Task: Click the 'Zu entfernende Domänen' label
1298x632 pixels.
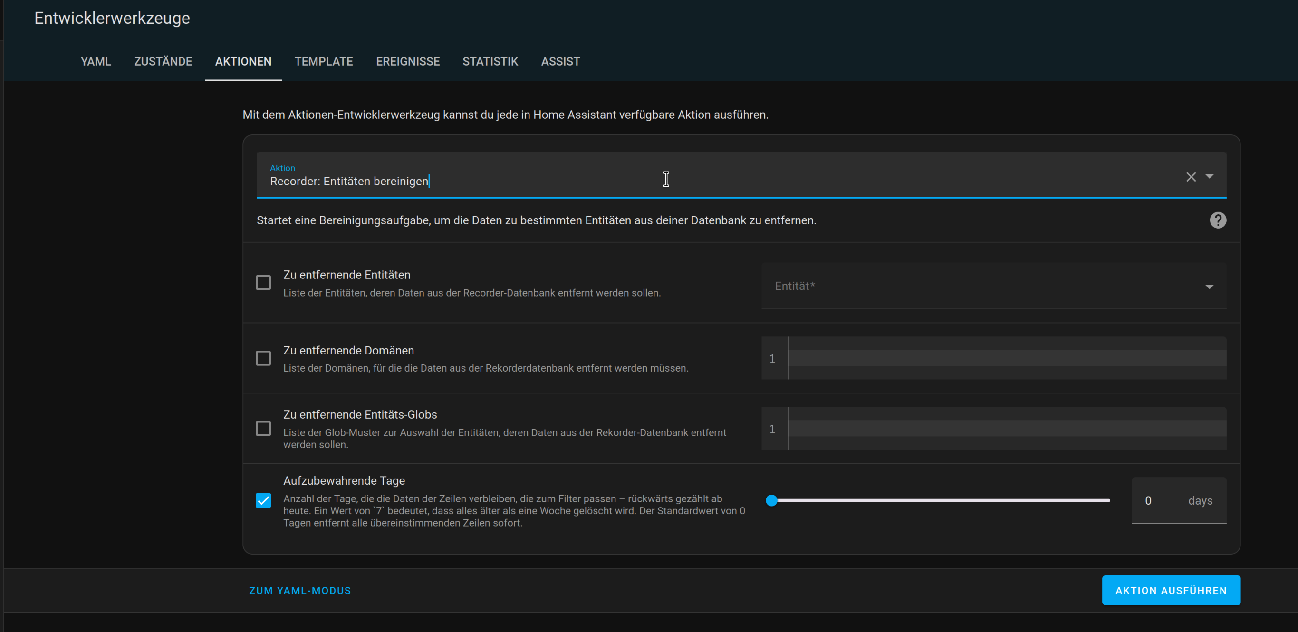Action: (x=348, y=351)
